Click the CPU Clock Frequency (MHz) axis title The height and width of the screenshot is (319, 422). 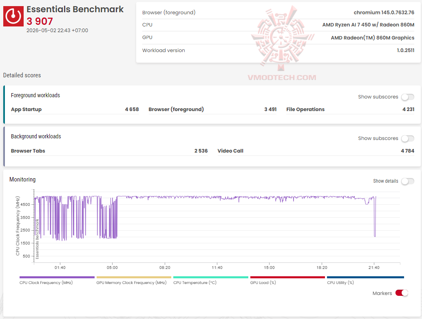[18, 226]
